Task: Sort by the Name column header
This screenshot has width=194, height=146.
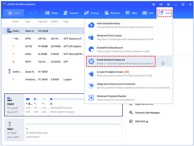Action: coord(16,21)
